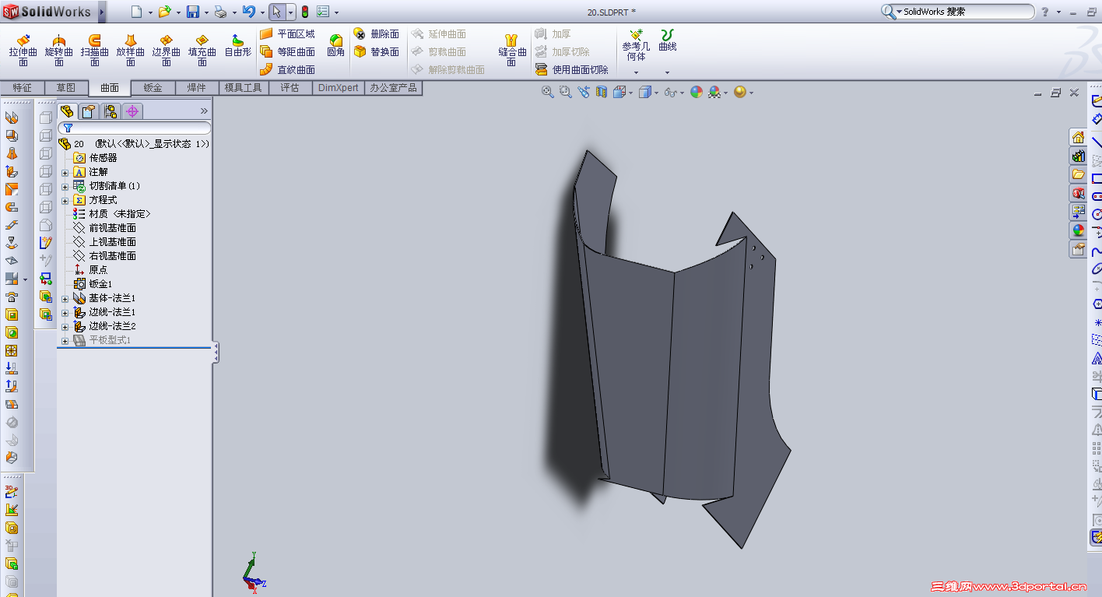The height and width of the screenshot is (597, 1102).
Task: Click the 缝合曲面 knit surface tool
Action: 512,51
